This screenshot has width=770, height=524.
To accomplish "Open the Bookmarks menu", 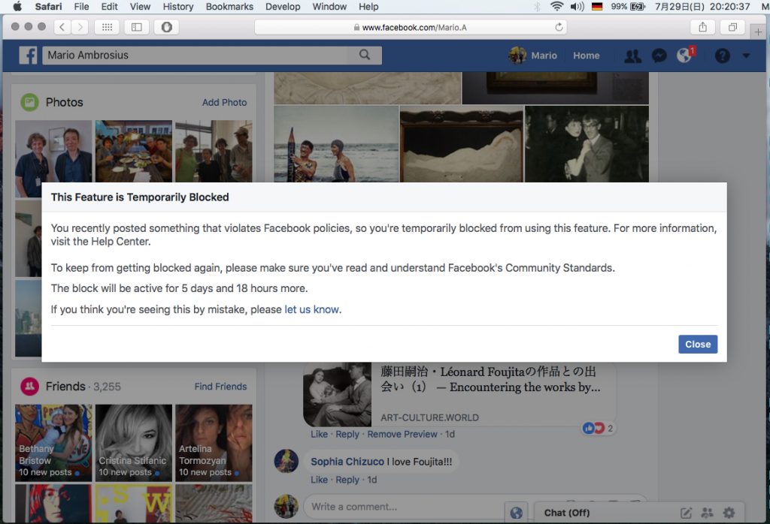I will pos(229,6).
